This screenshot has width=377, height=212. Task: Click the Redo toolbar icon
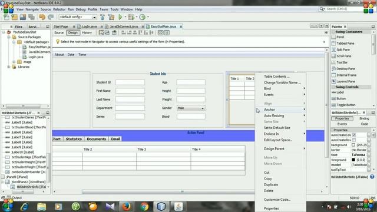[51, 17]
